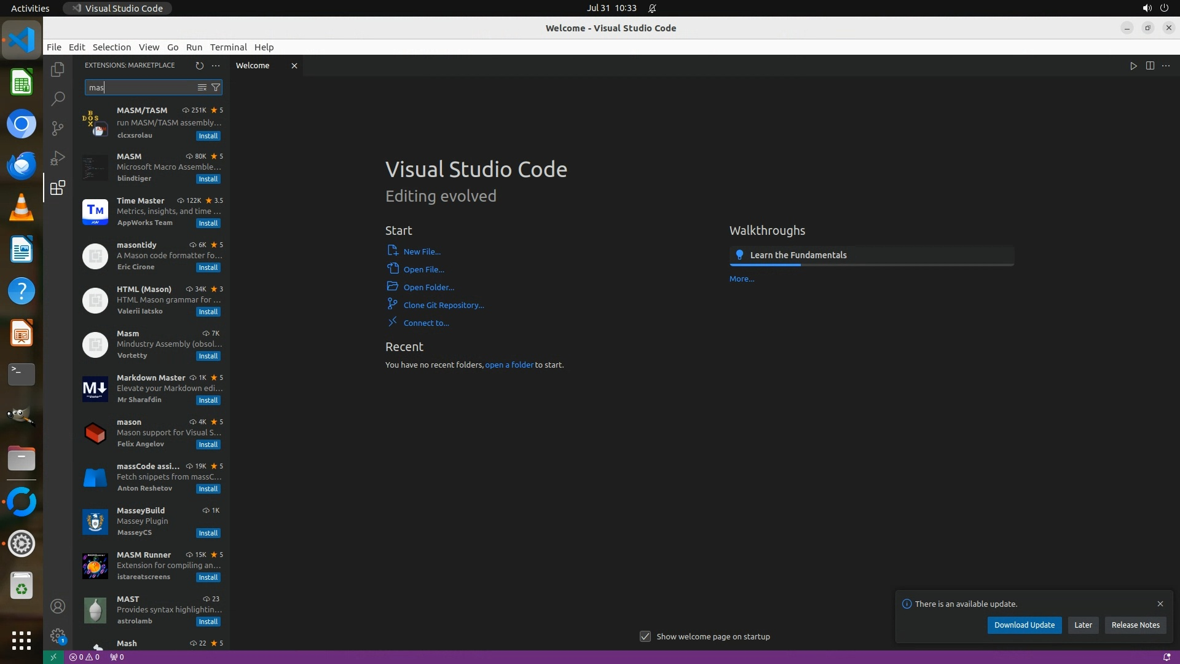The width and height of the screenshot is (1180, 664).
Task: Open the Run and Debug view
Action: (x=58, y=158)
